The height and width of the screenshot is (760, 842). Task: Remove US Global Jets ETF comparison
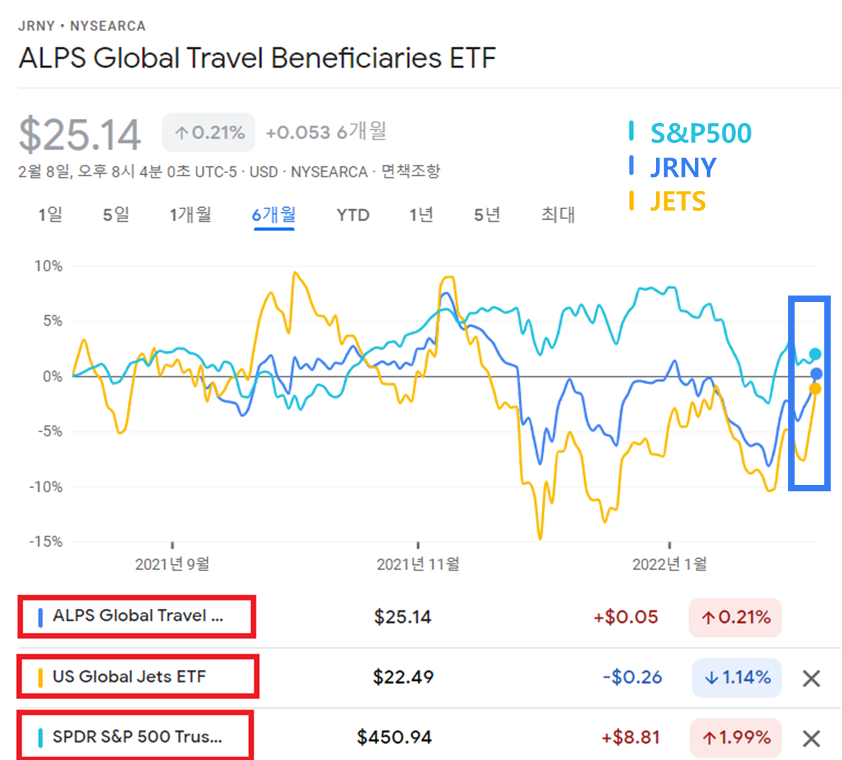click(x=812, y=679)
